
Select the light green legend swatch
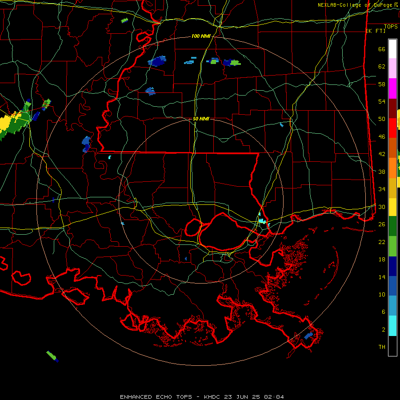click(392, 246)
